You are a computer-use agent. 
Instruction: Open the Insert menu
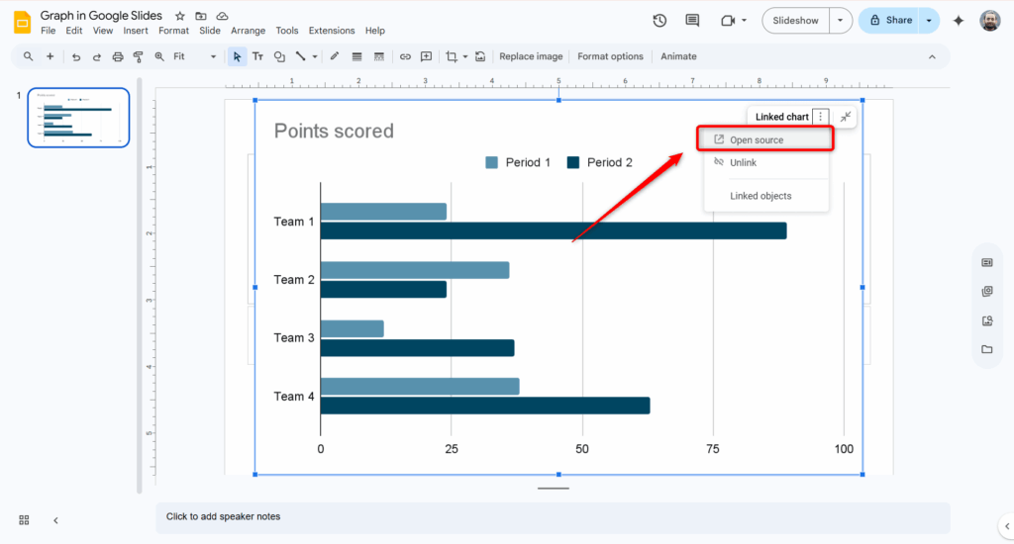pyautogui.click(x=136, y=31)
